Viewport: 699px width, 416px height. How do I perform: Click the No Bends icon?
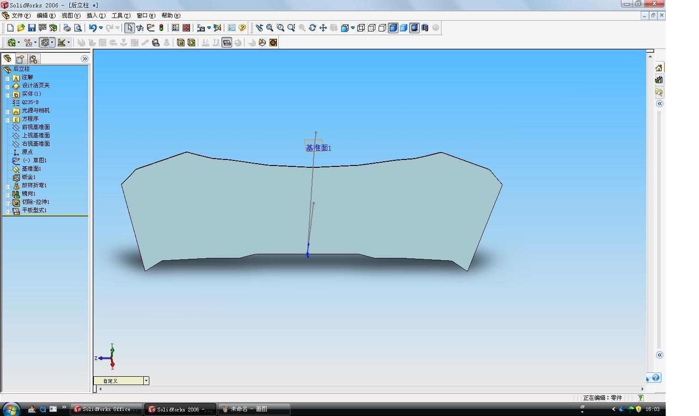(238, 43)
